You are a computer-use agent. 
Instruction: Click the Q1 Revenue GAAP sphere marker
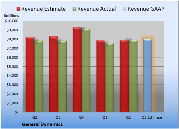pos(105,43)
